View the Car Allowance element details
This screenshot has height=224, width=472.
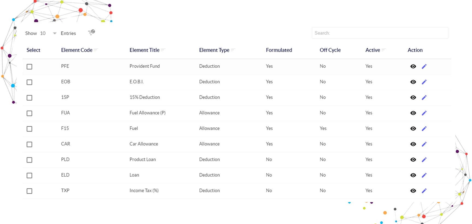pyautogui.click(x=413, y=144)
